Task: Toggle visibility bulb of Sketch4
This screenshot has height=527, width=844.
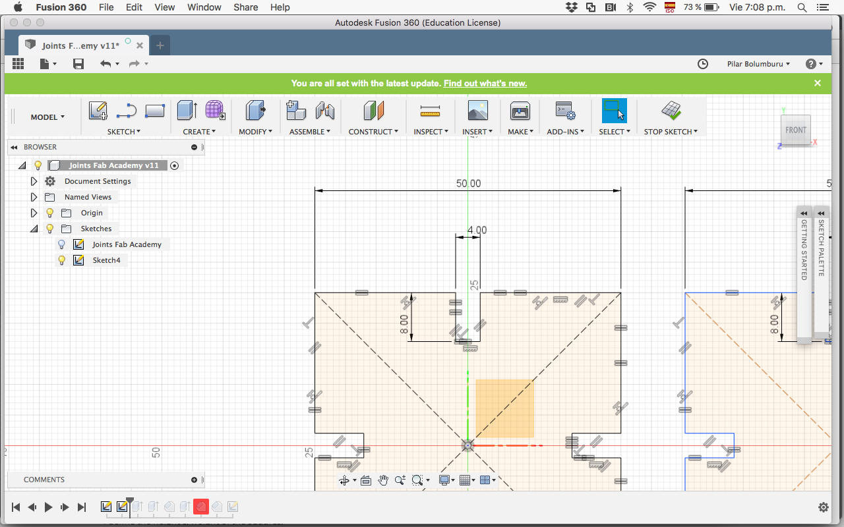Action: [x=61, y=260]
